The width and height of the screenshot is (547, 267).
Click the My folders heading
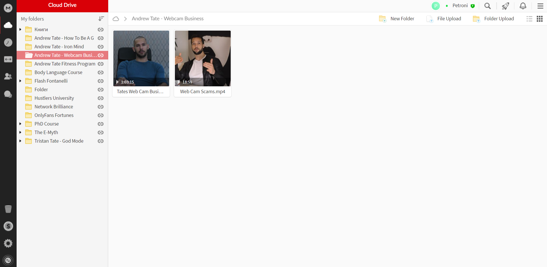click(32, 19)
